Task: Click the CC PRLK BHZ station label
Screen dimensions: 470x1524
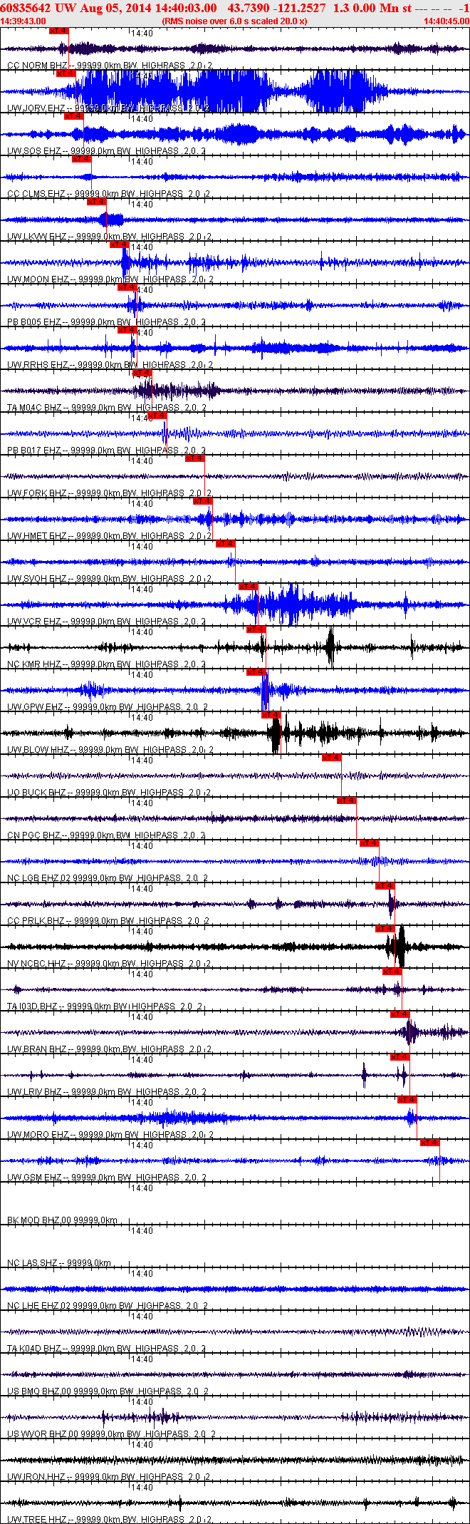Action: point(36,921)
